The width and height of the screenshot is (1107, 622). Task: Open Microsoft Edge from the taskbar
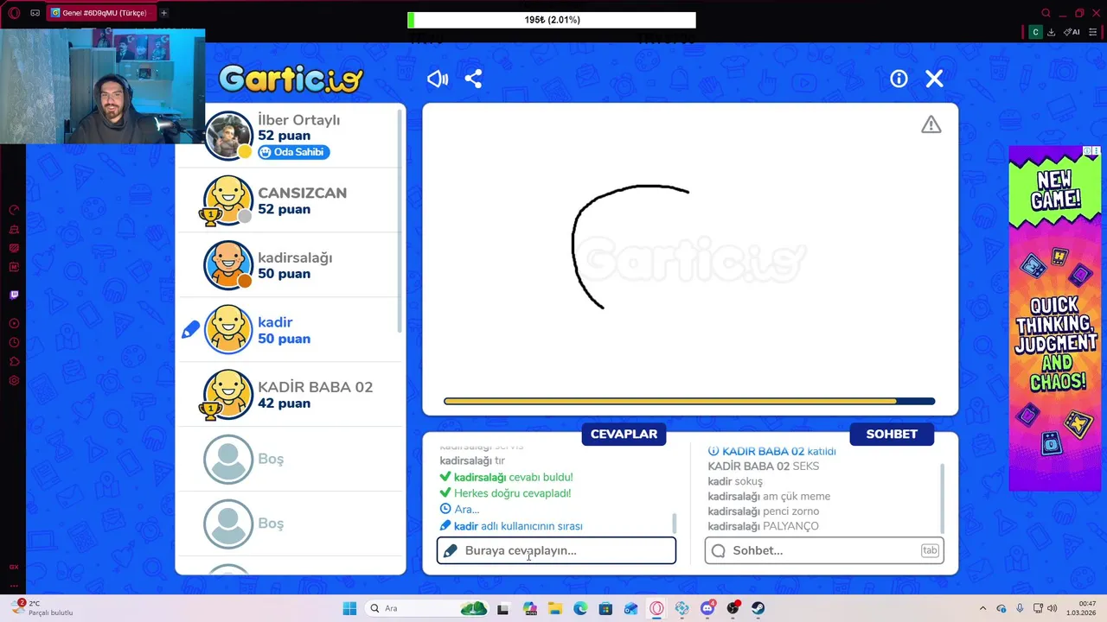click(x=580, y=608)
